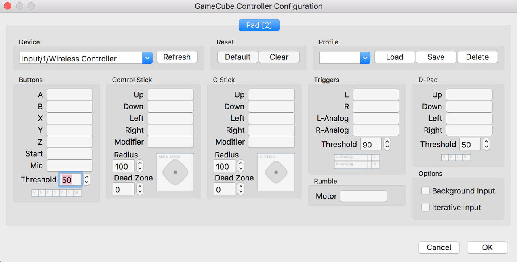Click the D-Pad Threshold value field

pyautogui.click(x=470, y=144)
